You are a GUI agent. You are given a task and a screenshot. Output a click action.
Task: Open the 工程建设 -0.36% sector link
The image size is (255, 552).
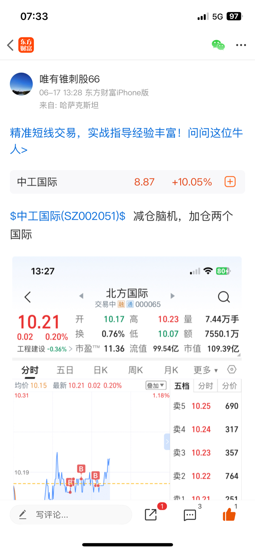pyautogui.click(x=44, y=349)
